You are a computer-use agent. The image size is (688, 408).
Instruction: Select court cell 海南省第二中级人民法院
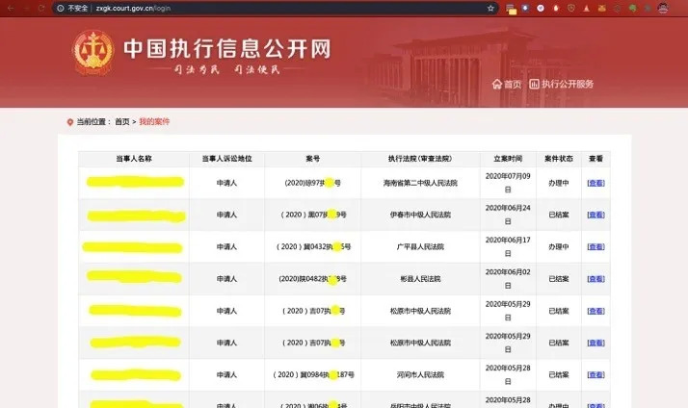pyautogui.click(x=420, y=183)
